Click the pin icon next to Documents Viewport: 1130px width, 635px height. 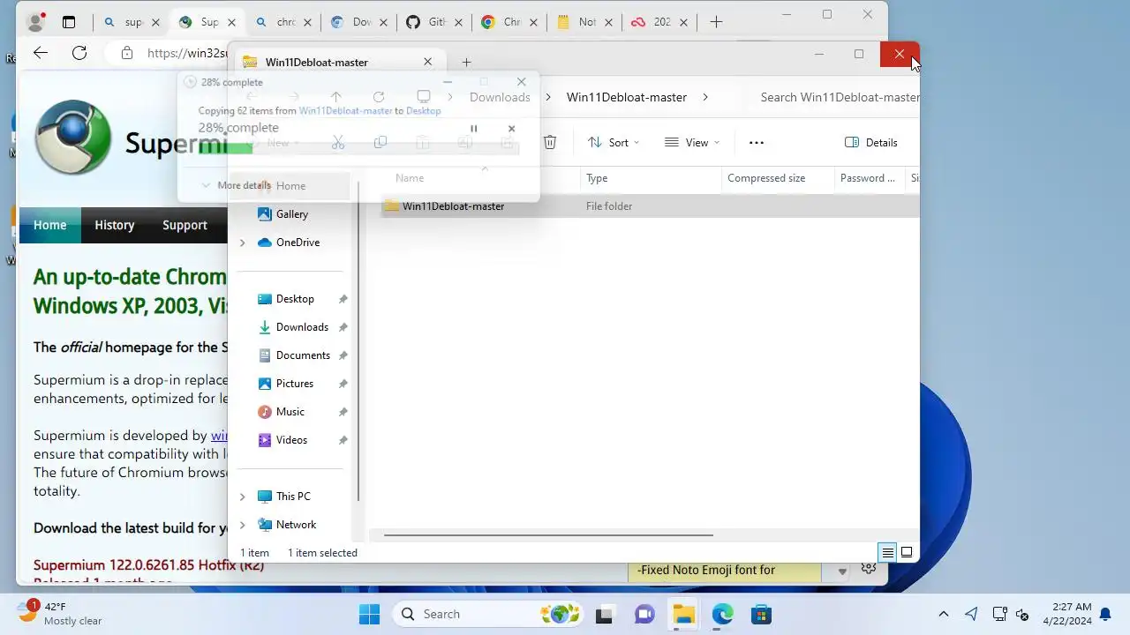click(343, 355)
